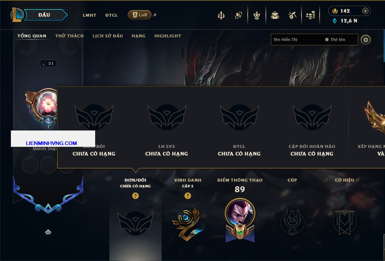
Task: Click the settings gear next to search
Action: click(366, 40)
